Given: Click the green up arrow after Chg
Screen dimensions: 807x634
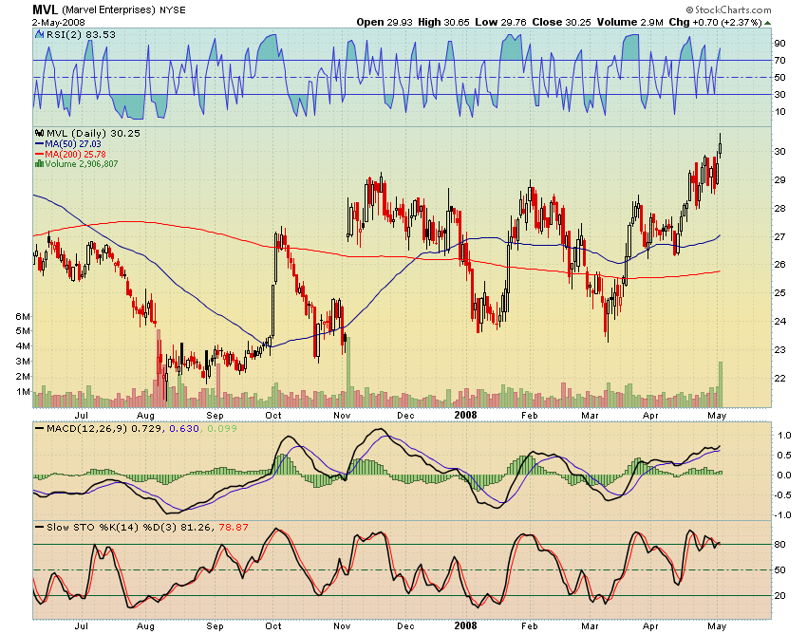Looking at the screenshot, I should point(767,23).
